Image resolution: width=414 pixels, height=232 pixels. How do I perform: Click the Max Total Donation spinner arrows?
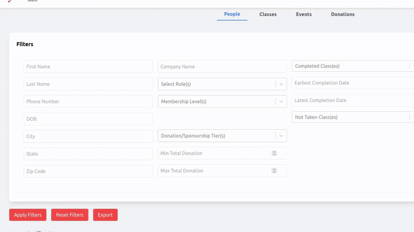pyautogui.click(x=274, y=171)
